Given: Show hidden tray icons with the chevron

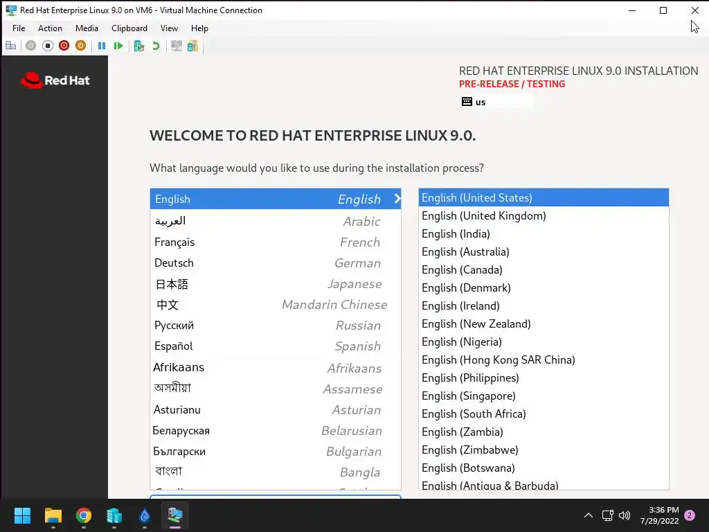Looking at the screenshot, I should 589,515.
